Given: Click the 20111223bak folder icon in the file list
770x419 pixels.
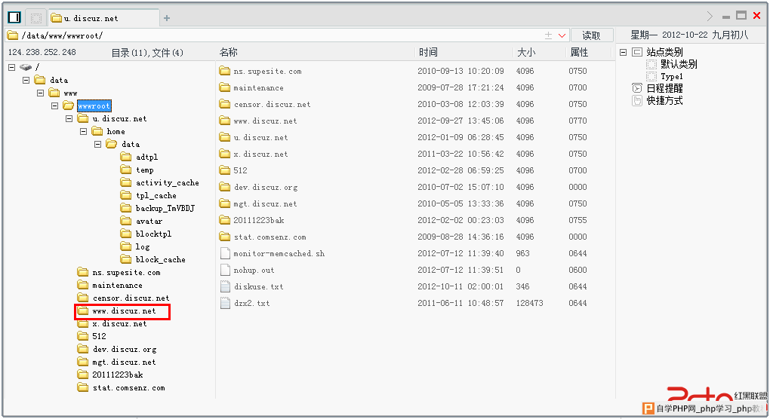Looking at the screenshot, I should [x=225, y=220].
